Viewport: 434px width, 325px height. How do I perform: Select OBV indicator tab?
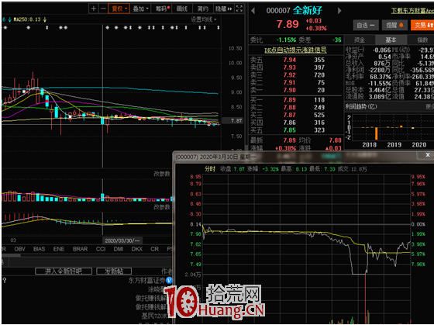[x=19, y=249]
